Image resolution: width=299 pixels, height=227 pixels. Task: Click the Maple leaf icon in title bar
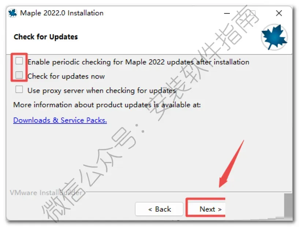click(x=12, y=13)
